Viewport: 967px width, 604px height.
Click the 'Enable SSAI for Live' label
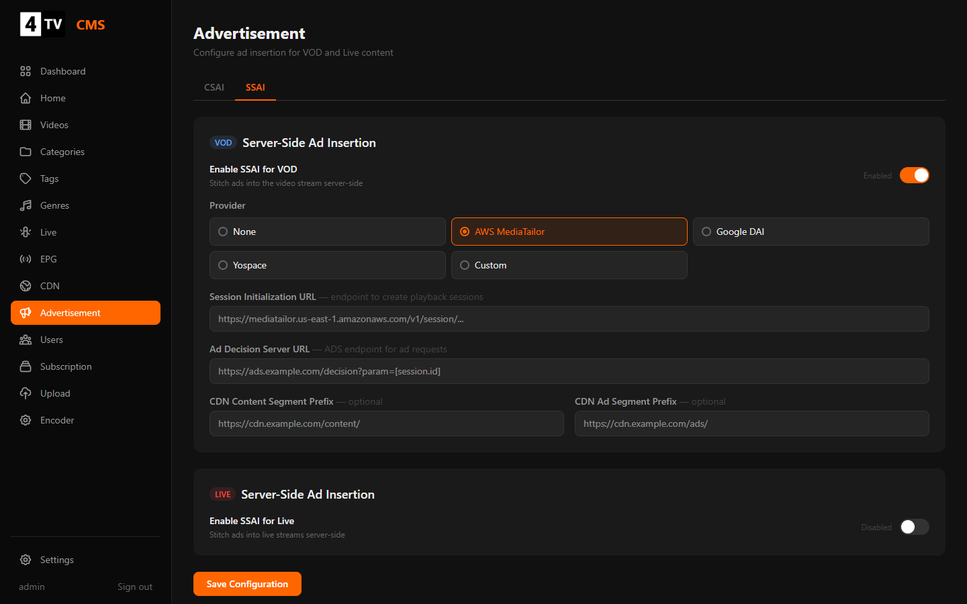coord(252,521)
